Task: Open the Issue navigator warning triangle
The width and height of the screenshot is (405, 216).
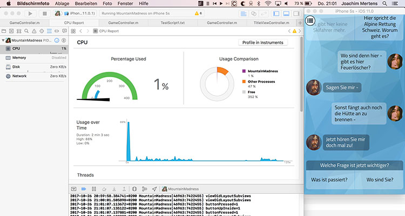Action: (34, 31)
